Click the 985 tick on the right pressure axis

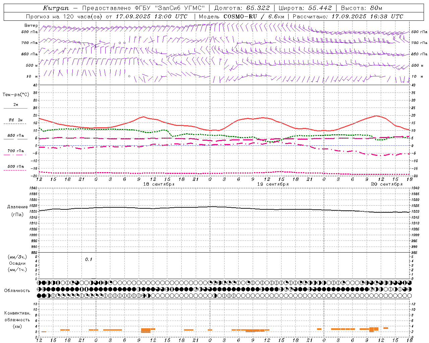415,253
